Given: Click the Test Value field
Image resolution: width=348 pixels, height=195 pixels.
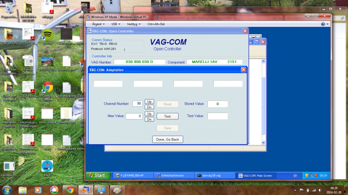Looking at the screenshot, I should (x=218, y=116).
